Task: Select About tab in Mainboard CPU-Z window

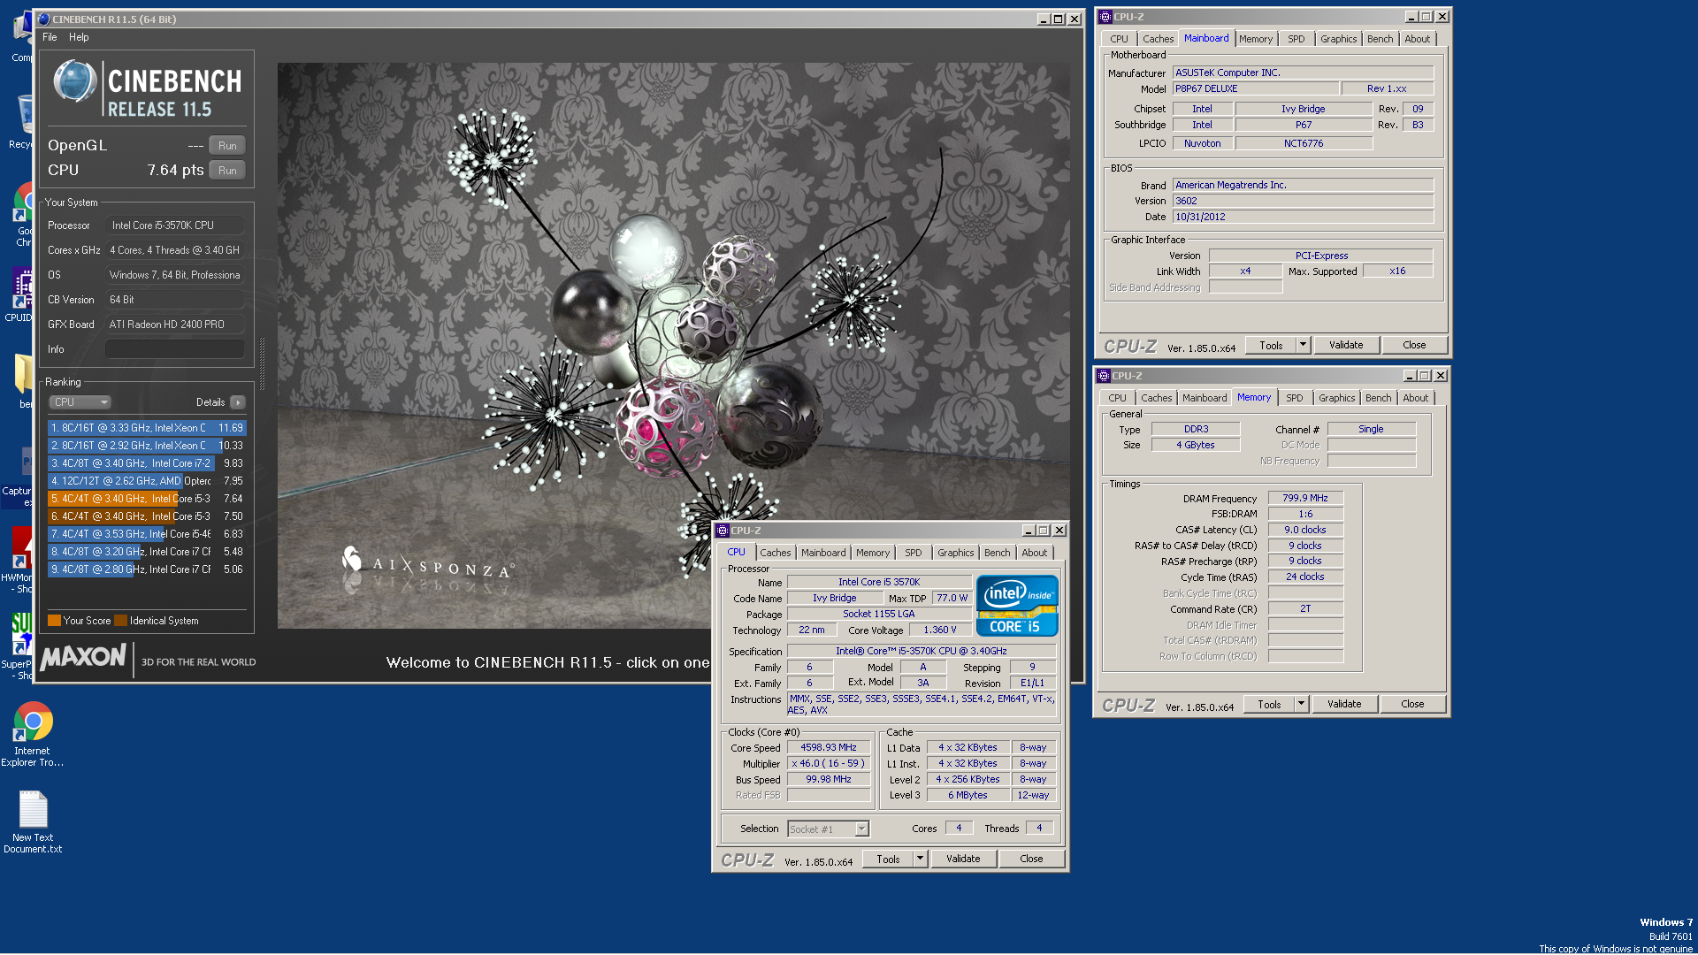Action: coord(1417,39)
